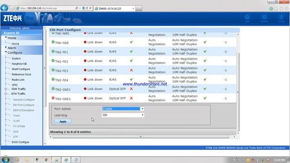Click the search magnifier in the address bar
This screenshot has width=290, height=163.
[x=77, y=8]
